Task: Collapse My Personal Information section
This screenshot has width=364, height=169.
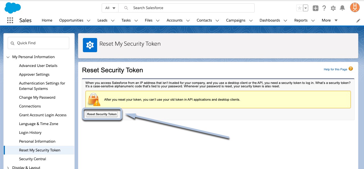Action: 8,57
